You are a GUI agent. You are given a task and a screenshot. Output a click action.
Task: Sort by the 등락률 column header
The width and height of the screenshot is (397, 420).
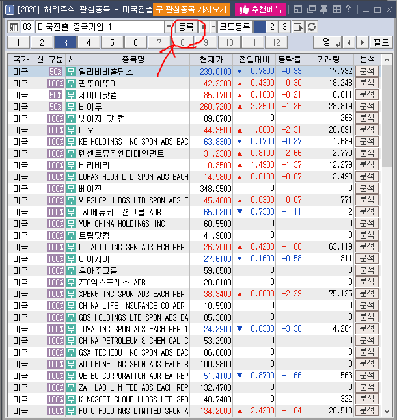[x=290, y=59]
